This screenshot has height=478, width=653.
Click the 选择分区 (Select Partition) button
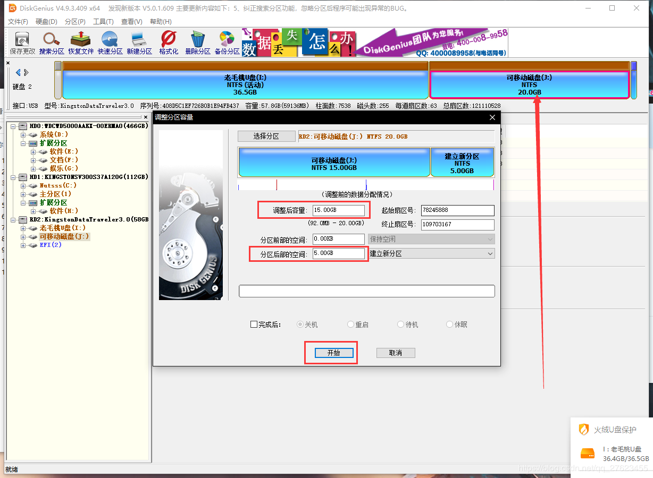266,136
